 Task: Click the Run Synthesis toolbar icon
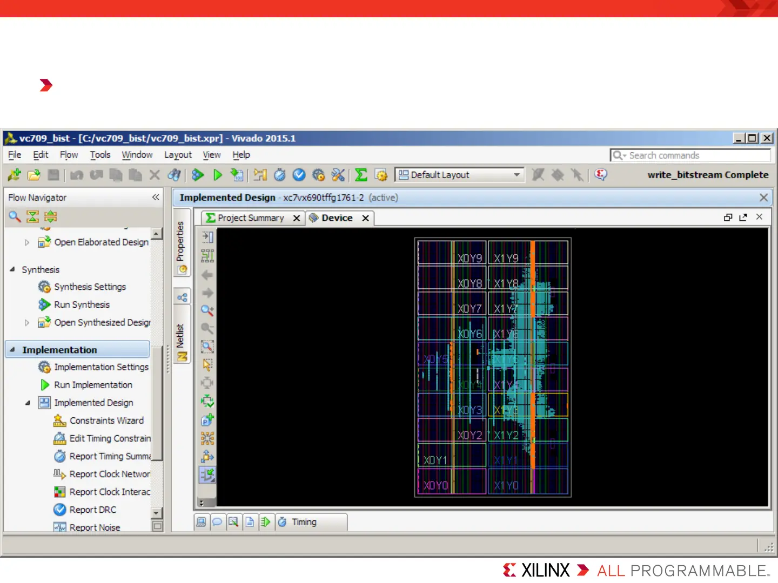click(198, 175)
